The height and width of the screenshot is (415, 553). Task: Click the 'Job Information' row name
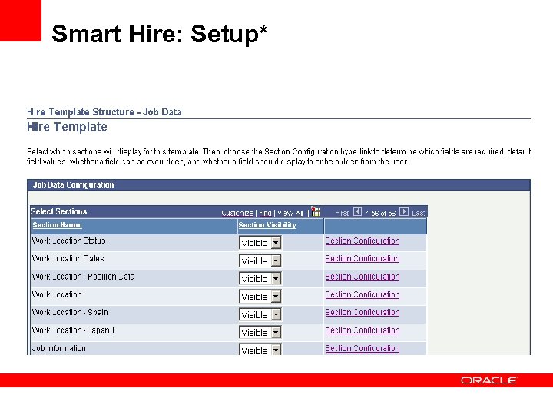tap(58, 348)
